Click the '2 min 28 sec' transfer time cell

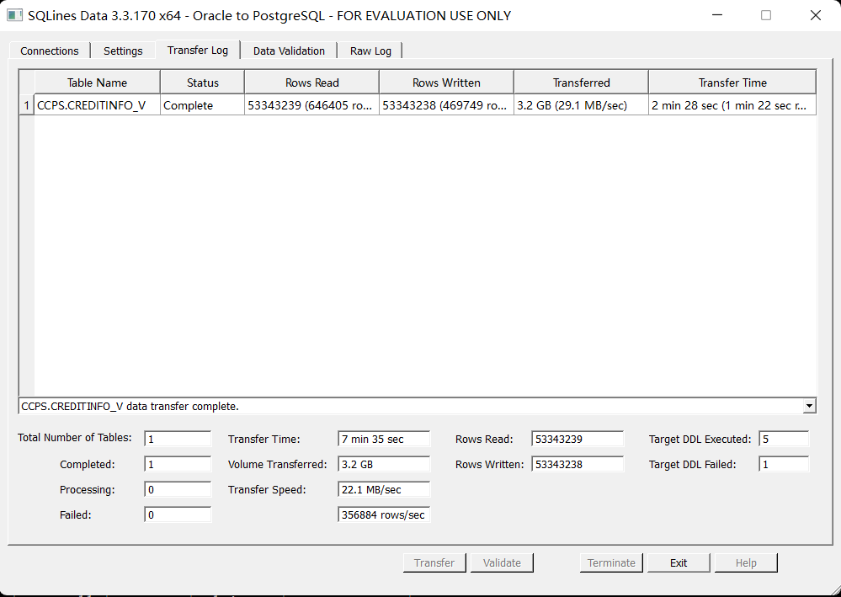pos(732,105)
